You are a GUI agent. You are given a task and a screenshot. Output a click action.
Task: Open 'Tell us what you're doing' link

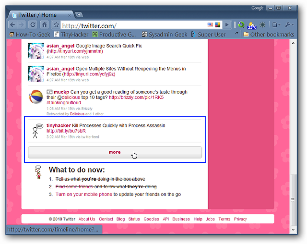coord(100,179)
